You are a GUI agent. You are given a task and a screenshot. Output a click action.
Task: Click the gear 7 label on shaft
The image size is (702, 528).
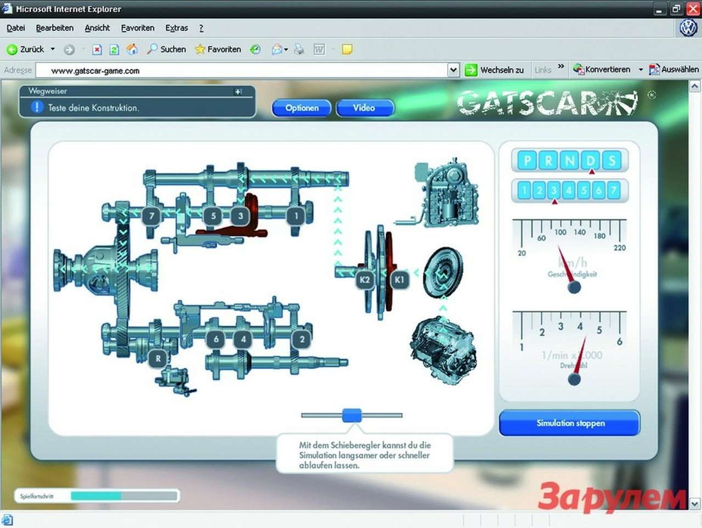[x=151, y=216]
